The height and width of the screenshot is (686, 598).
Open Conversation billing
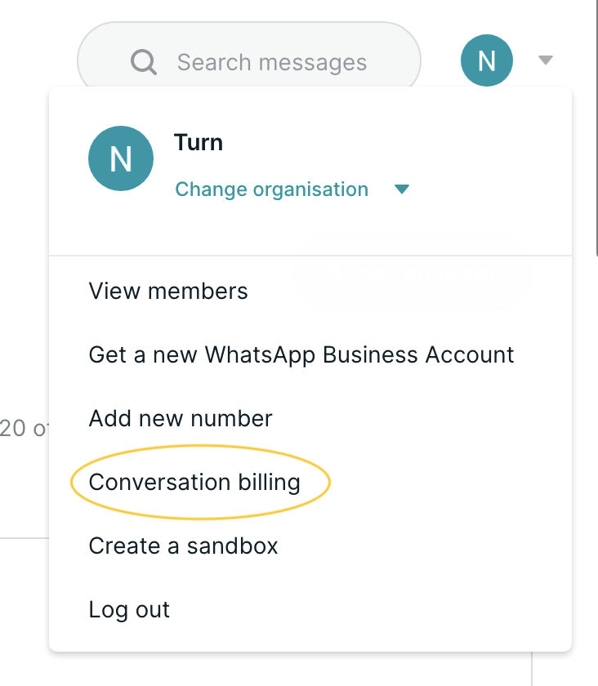point(194,482)
